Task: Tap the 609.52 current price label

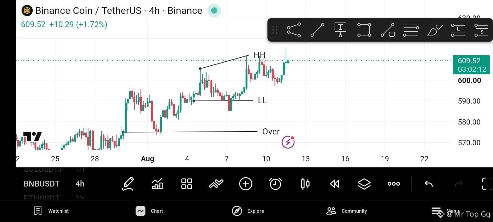Action: click(x=471, y=65)
